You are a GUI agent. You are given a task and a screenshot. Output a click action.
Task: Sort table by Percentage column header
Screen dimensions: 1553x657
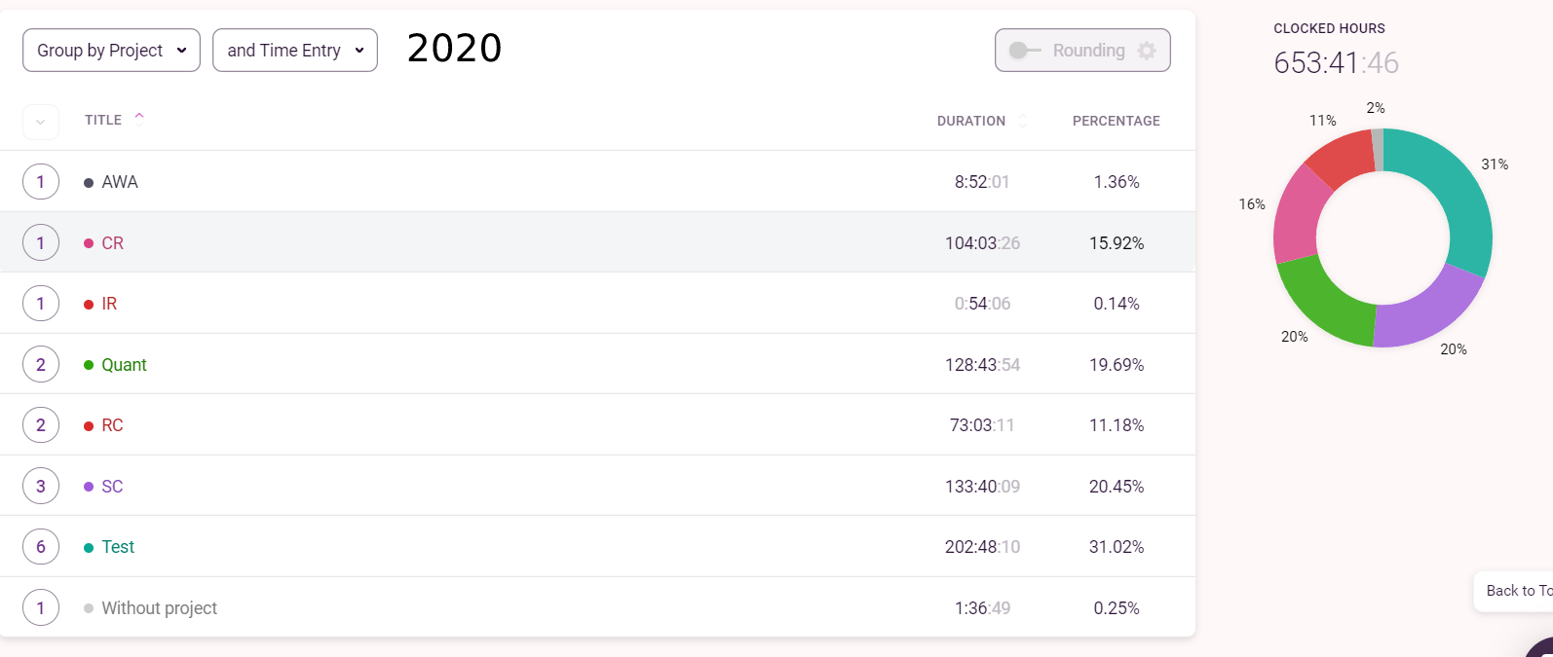click(x=1116, y=121)
